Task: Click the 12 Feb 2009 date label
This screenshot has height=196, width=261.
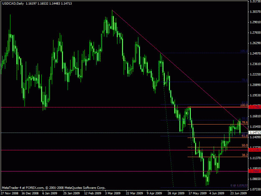Action: [x=93, y=193]
